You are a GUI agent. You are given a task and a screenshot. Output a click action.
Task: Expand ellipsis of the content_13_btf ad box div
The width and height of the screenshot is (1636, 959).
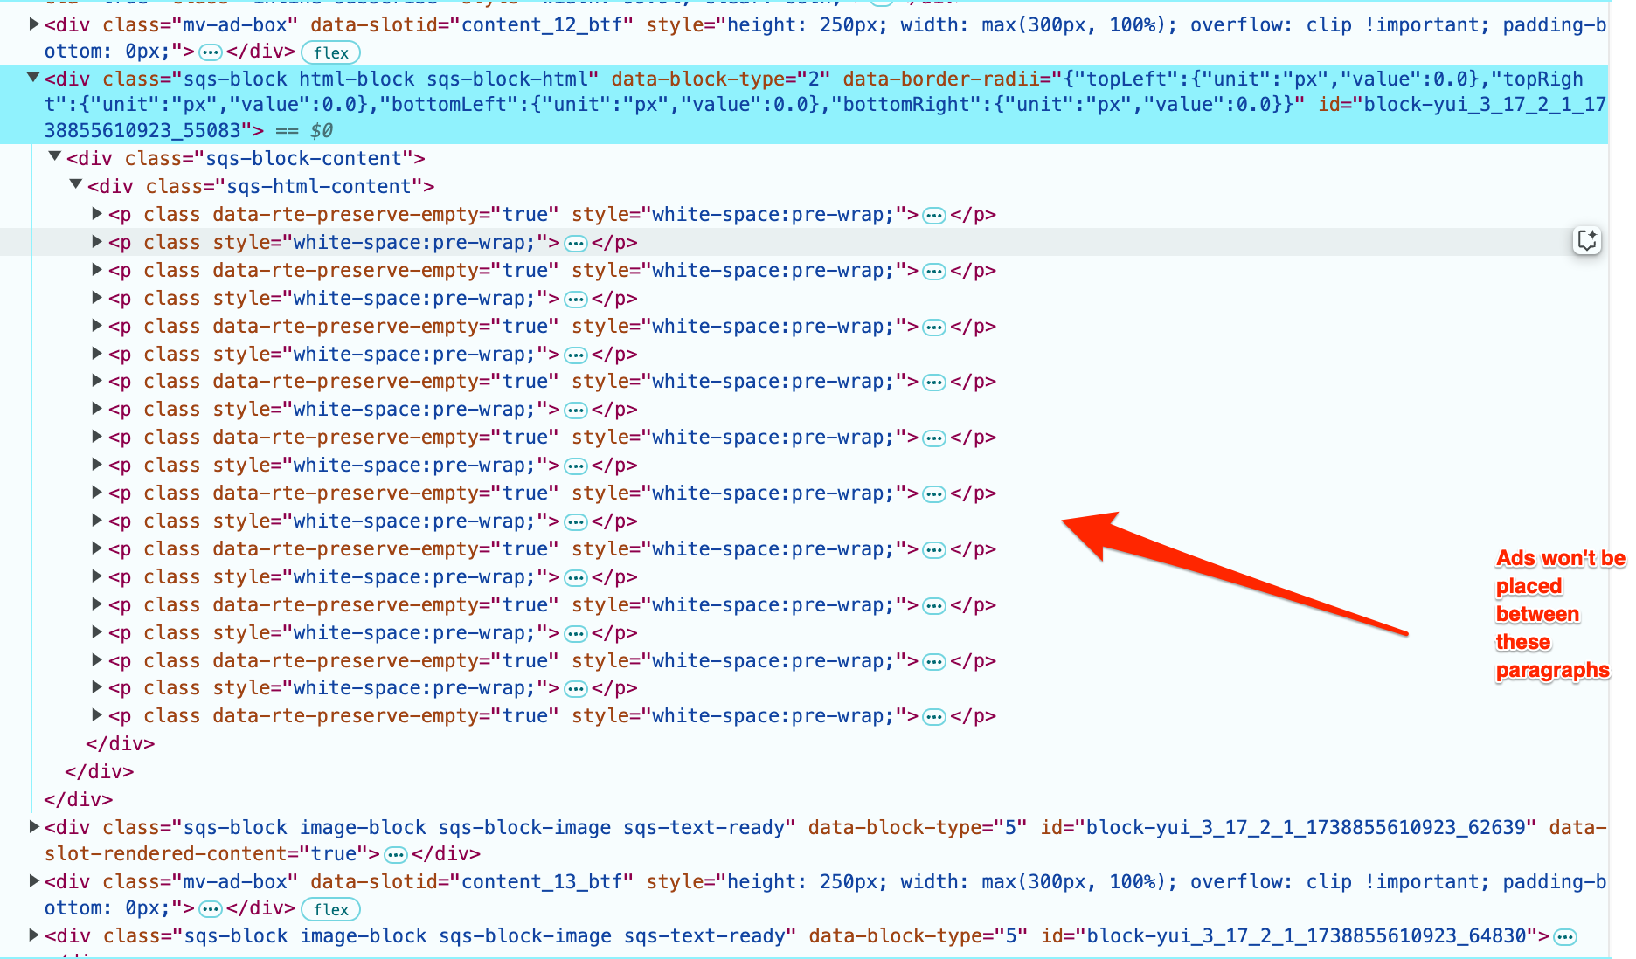pyautogui.click(x=211, y=909)
